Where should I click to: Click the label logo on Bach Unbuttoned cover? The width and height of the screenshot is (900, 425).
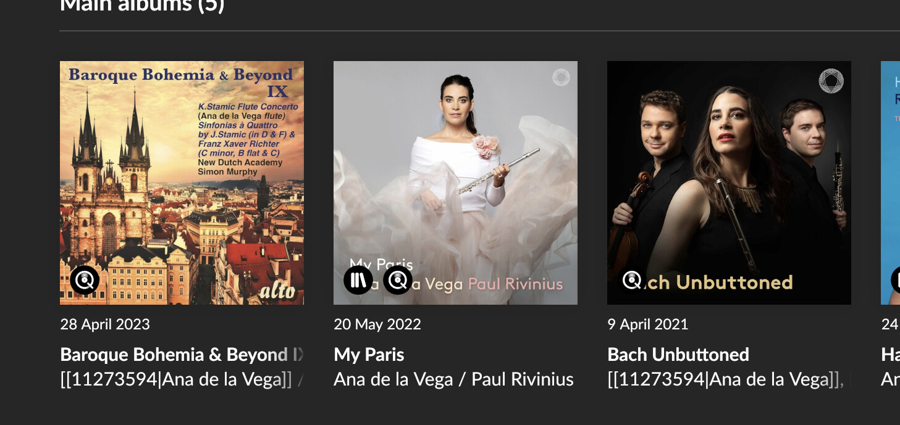(x=831, y=81)
